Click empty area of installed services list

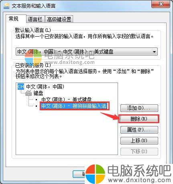67,132
